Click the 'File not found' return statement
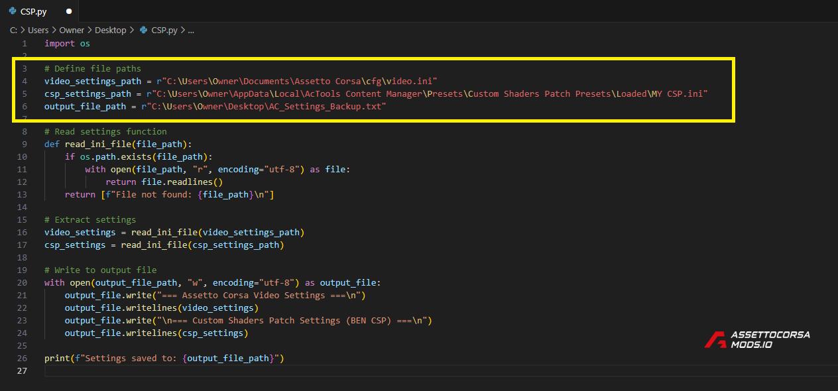The height and width of the screenshot is (391, 838). point(169,194)
